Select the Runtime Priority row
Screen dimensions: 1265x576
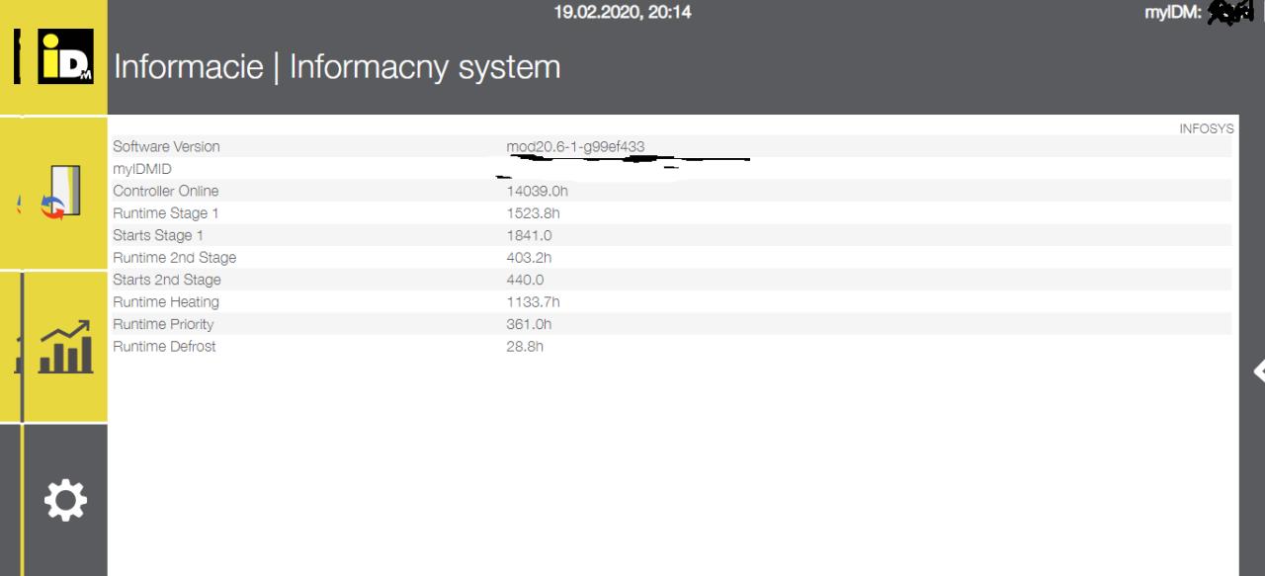coord(672,324)
